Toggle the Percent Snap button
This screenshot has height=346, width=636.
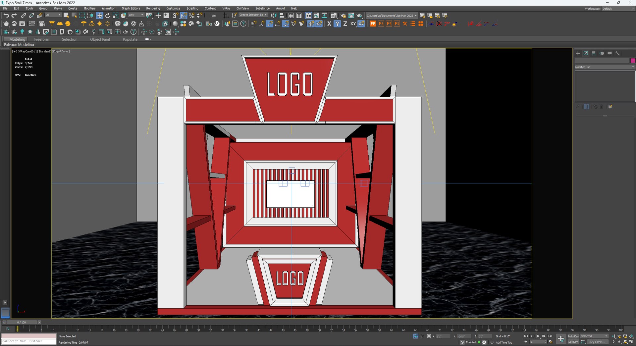coord(191,16)
